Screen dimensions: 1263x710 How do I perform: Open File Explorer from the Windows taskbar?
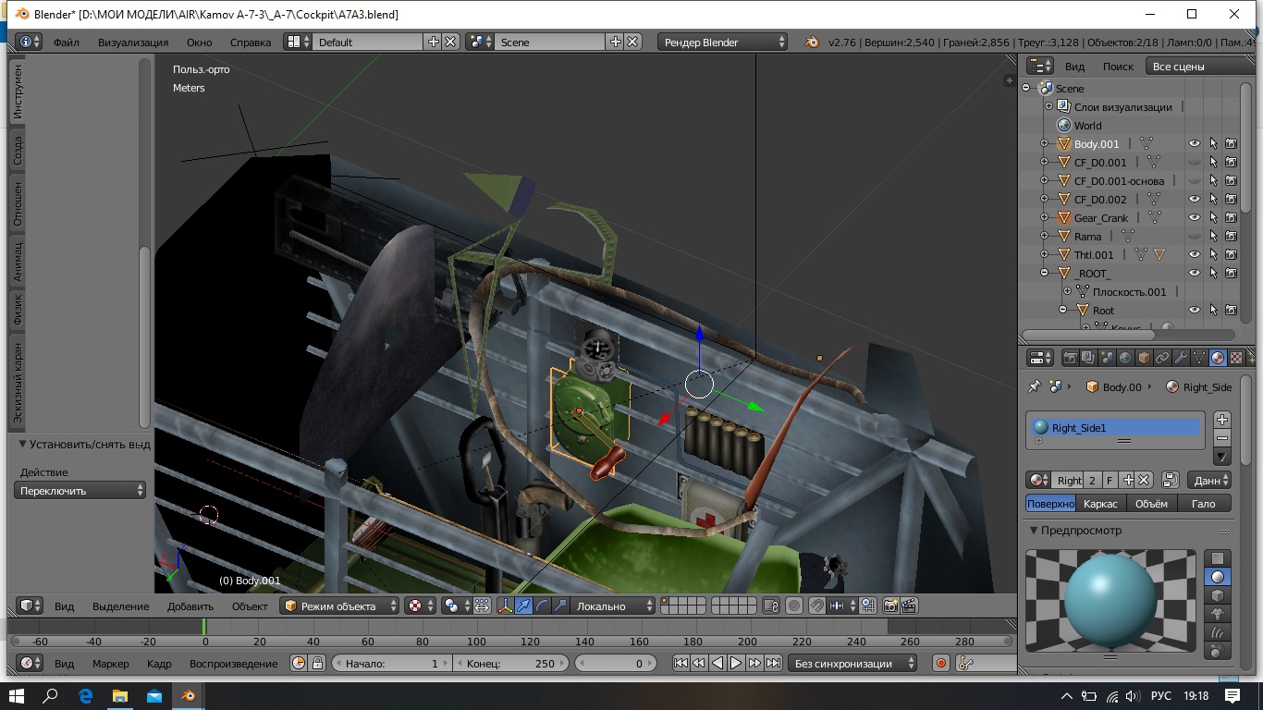click(119, 696)
